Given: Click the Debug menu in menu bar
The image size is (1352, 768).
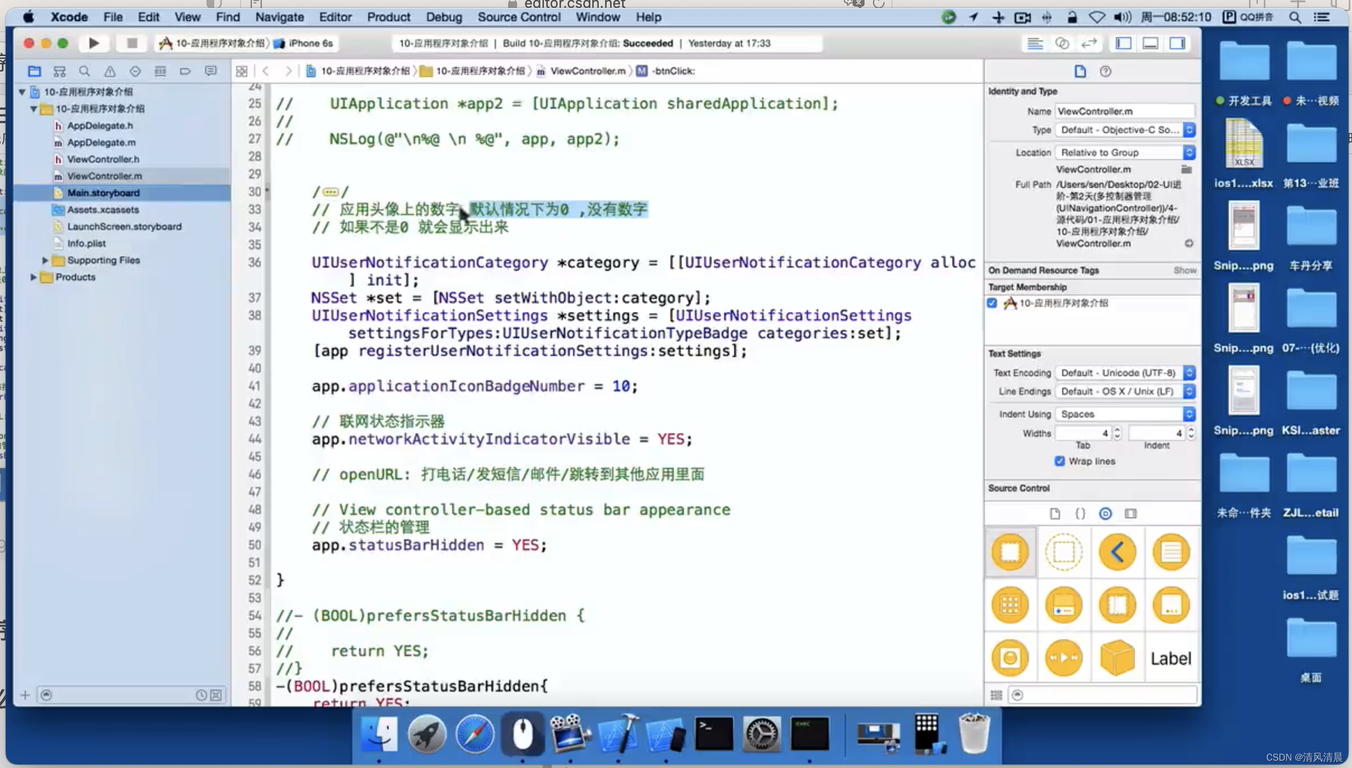Looking at the screenshot, I should coord(443,17).
